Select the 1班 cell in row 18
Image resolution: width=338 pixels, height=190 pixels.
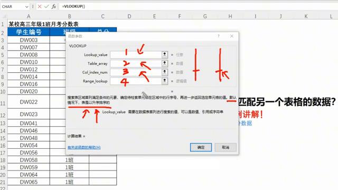pyautogui.click(x=69, y=160)
